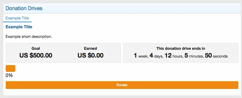Click 'This donation drive ends in' text
The width and height of the screenshot is (242, 98).
tap(181, 48)
